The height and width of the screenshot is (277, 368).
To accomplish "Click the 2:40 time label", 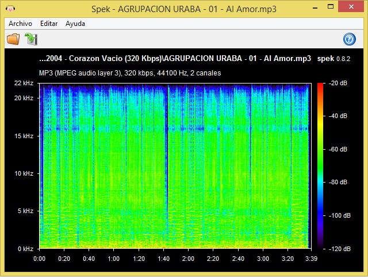I will [238, 259].
